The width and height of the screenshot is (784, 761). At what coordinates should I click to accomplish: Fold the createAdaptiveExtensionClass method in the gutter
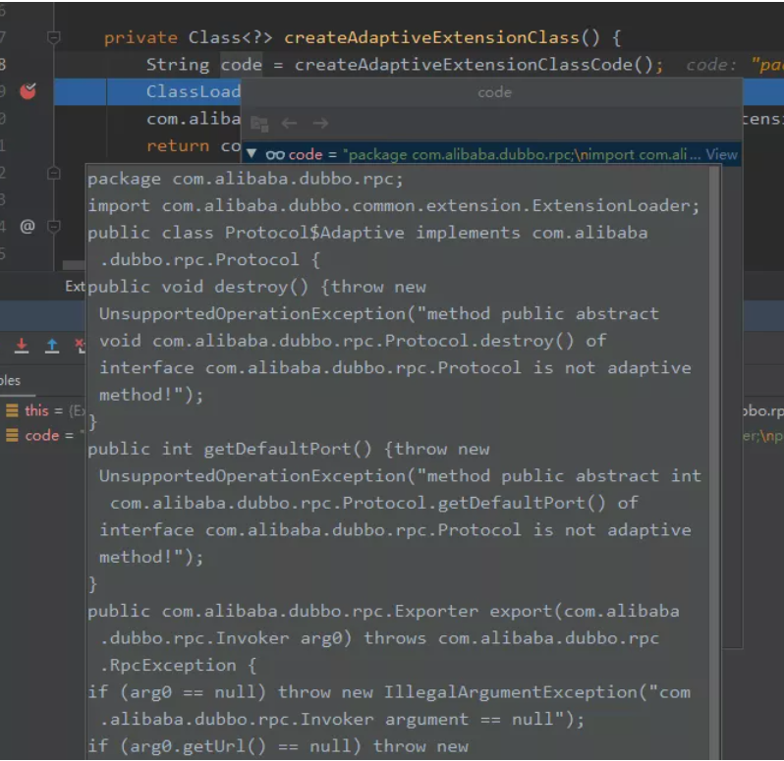point(54,38)
